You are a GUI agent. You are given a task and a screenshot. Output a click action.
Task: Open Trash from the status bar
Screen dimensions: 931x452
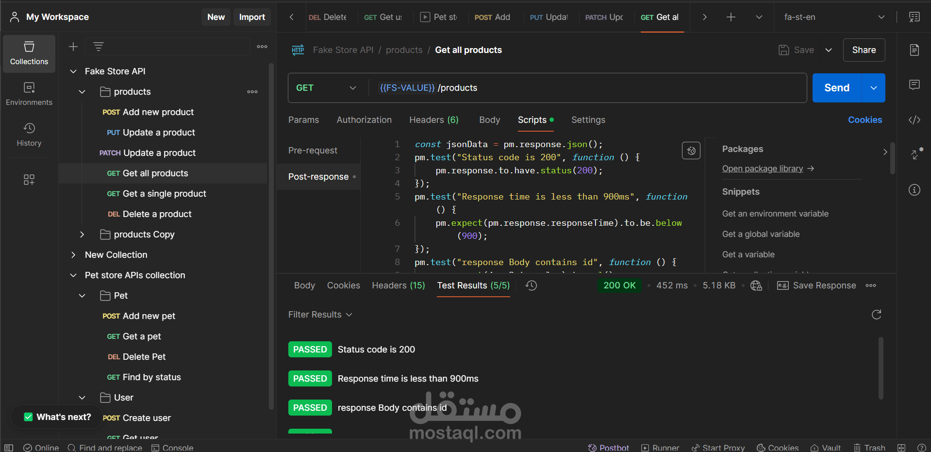click(x=869, y=448)
